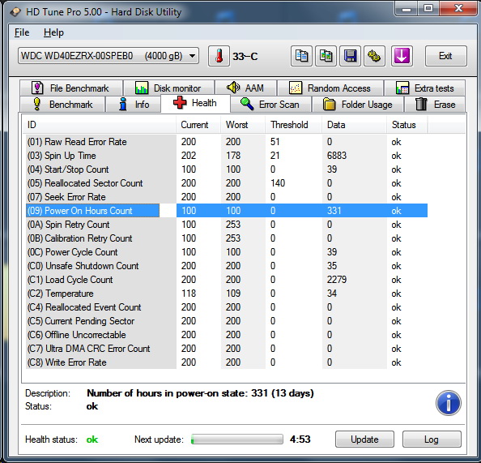
Task: Select the Power On Hours Count row
Action: point(227,211)
